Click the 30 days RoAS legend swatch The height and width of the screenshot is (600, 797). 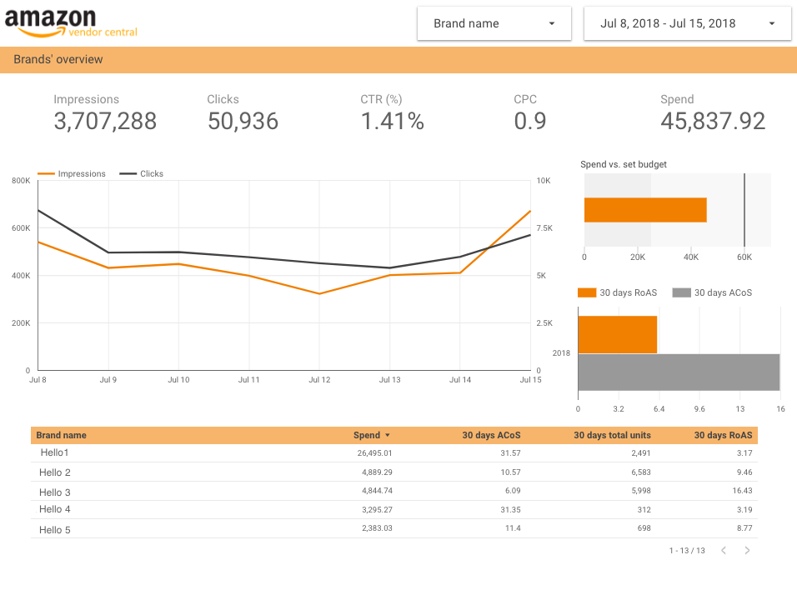pyautogui.click(x=587, y=292)
